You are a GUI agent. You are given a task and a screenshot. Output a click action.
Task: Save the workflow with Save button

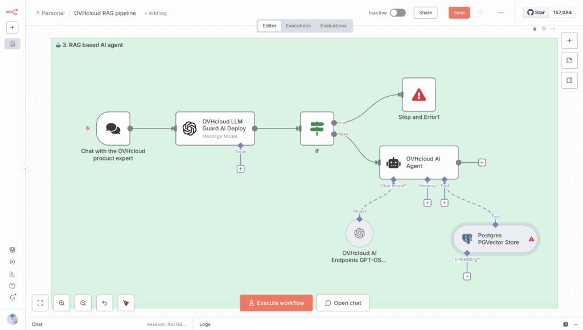(459, 13)
